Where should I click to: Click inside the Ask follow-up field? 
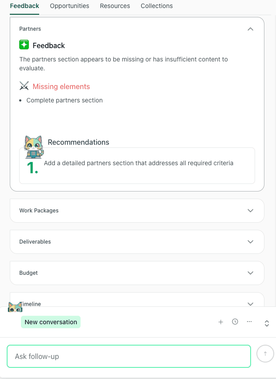click(129, 356)
